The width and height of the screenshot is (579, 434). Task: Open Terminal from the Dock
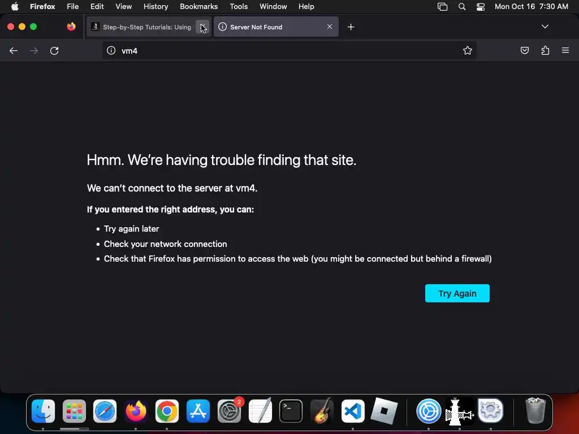click(291, 411)
